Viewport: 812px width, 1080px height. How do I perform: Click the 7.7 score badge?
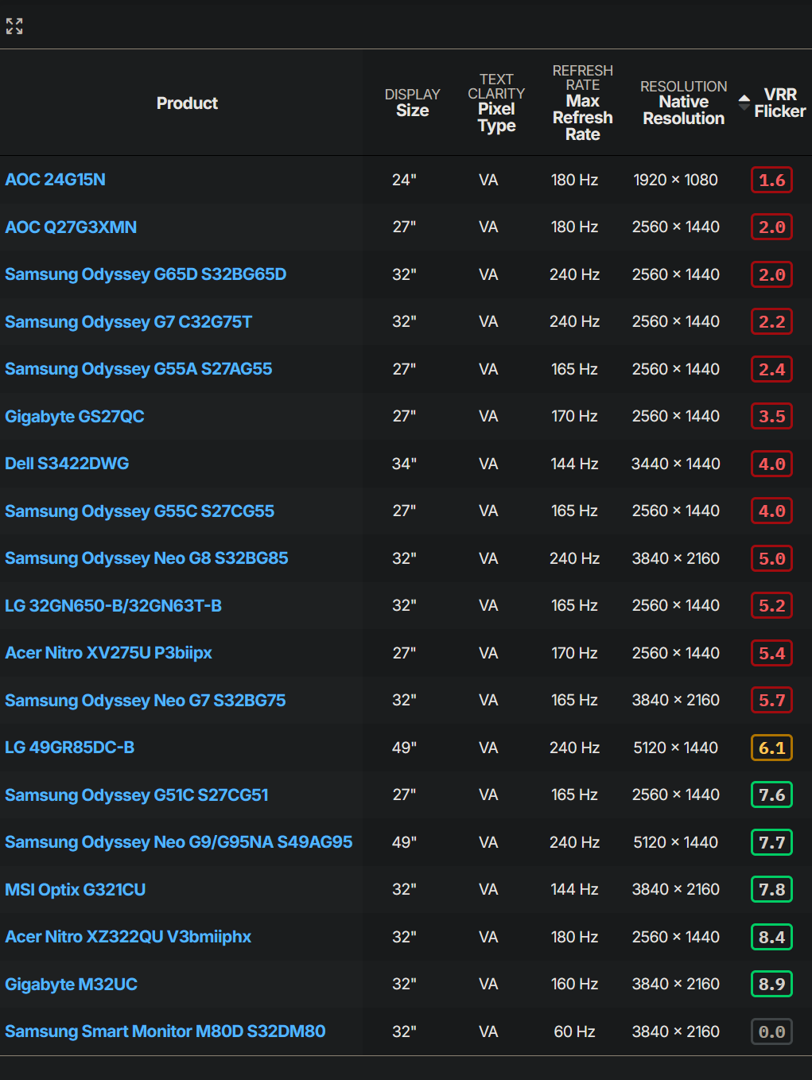click(771, 842)
